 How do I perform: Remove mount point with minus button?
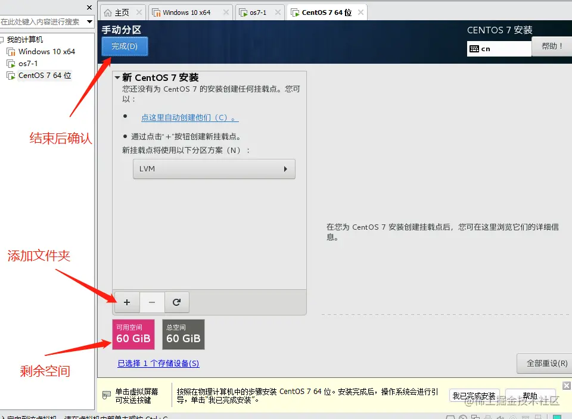click(152, 302)
